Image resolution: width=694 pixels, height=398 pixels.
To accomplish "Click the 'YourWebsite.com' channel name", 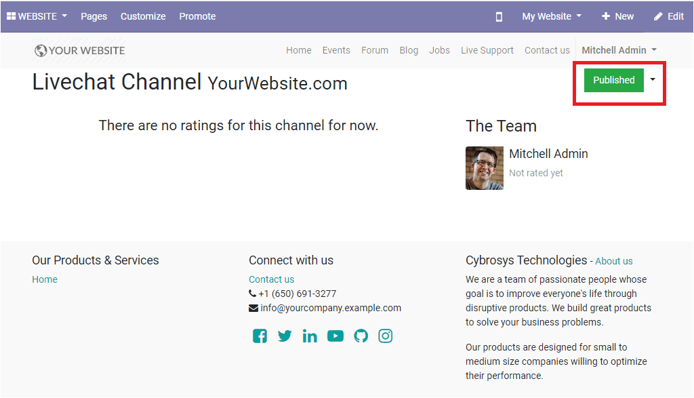I will point(277,83).
